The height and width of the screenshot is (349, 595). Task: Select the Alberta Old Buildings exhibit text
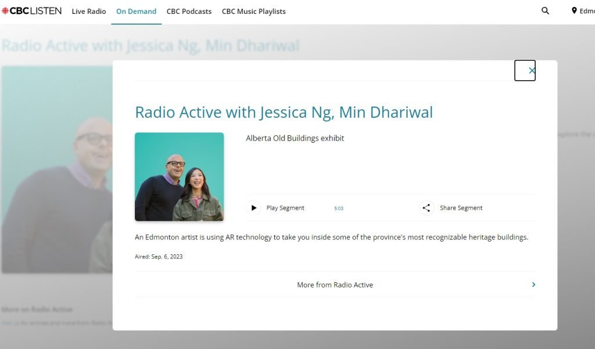tap(295, 138)
